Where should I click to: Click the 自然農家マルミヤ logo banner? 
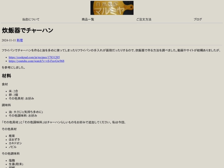112,8
